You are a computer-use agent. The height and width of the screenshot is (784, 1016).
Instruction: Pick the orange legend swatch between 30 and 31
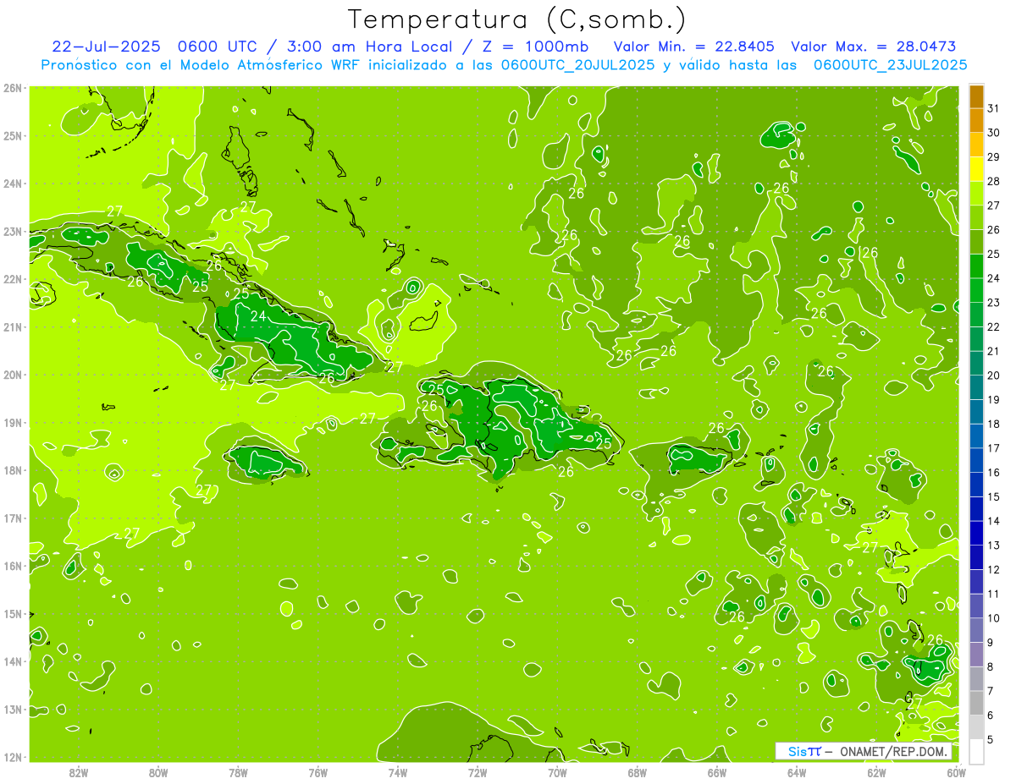coord(976,120)
